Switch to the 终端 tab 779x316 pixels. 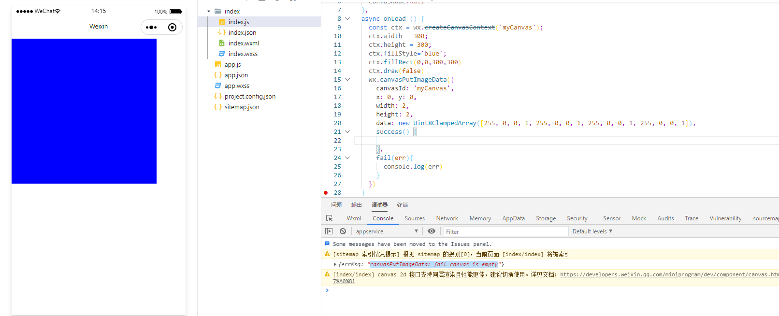(x=403, y=205)
